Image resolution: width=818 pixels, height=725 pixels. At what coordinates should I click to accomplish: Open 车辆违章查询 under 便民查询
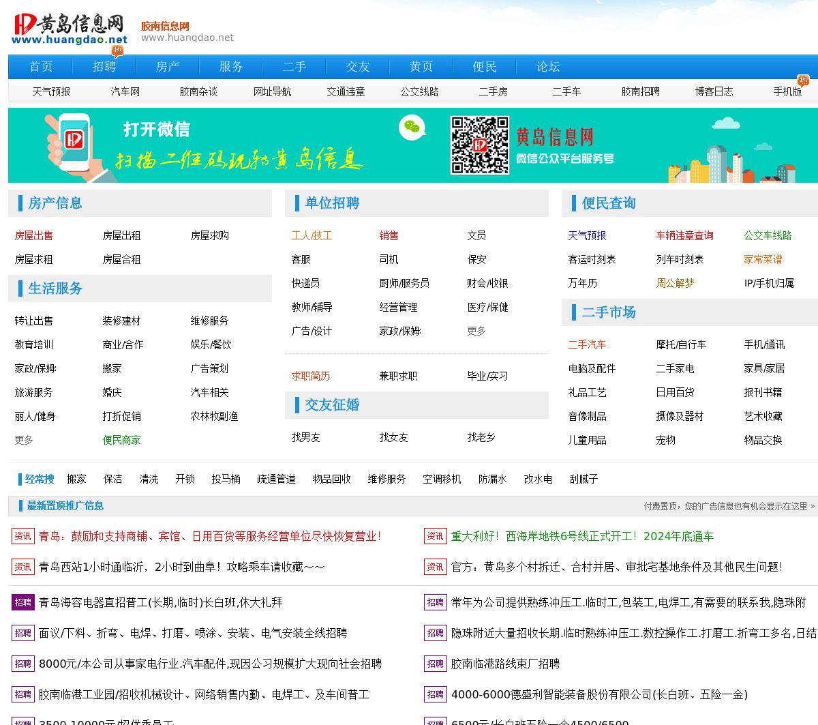point(684,235)
